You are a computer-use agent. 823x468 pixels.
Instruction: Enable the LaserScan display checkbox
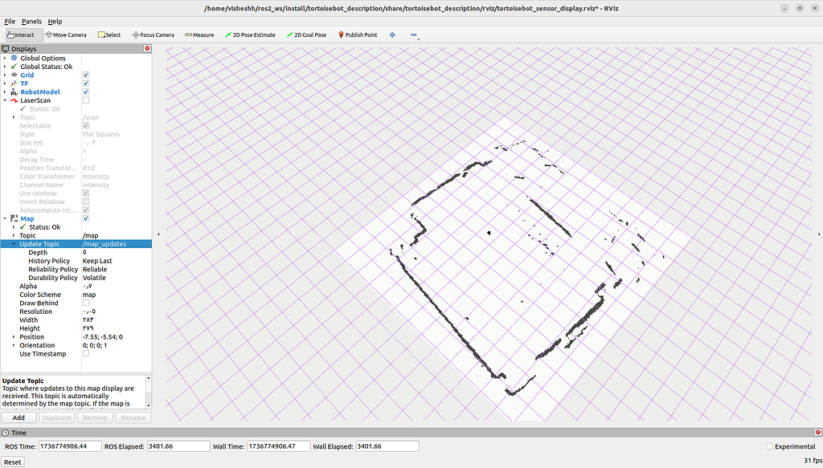(x=84, y=100)
